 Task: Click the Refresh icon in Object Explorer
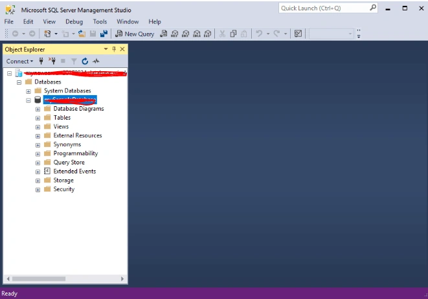tap(85, 61)
